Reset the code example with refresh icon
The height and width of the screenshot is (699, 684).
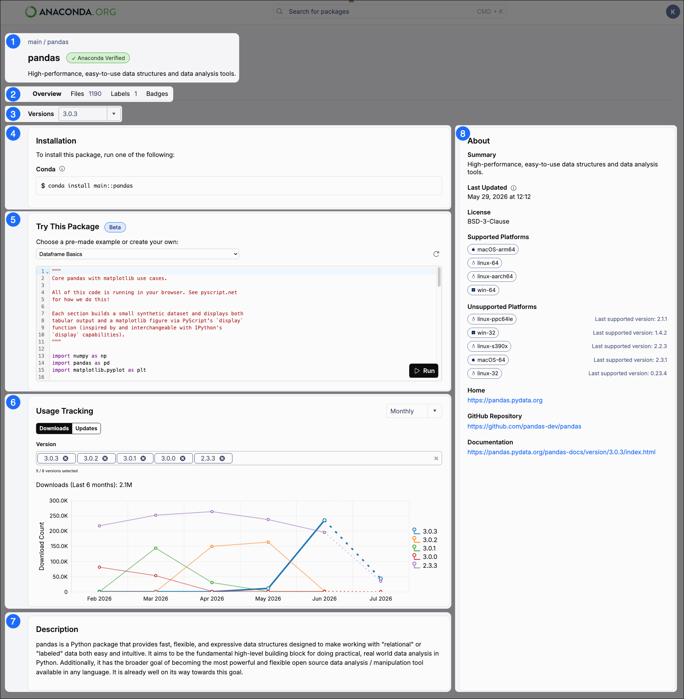436,254
